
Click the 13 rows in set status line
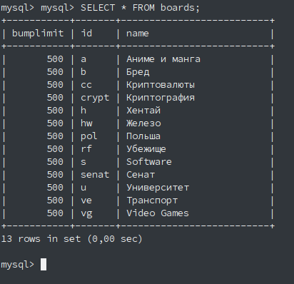point(71,239)
